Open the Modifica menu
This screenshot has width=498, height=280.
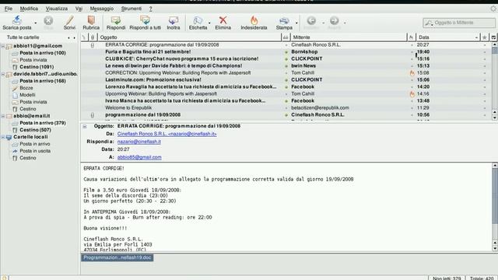[x=29, y=9]
